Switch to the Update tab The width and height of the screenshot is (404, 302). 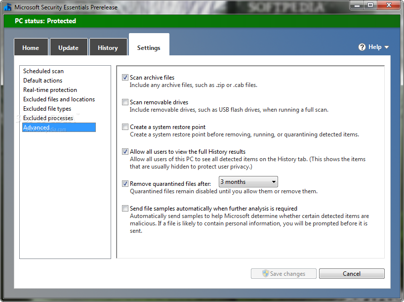tap(69, 47)
